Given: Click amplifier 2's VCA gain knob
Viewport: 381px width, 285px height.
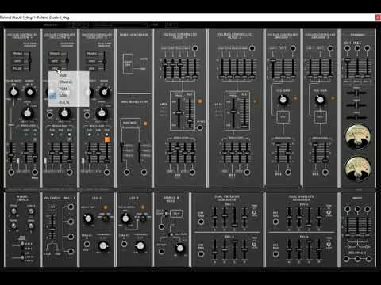Looking at the screenshot, I should click(320, 100).
